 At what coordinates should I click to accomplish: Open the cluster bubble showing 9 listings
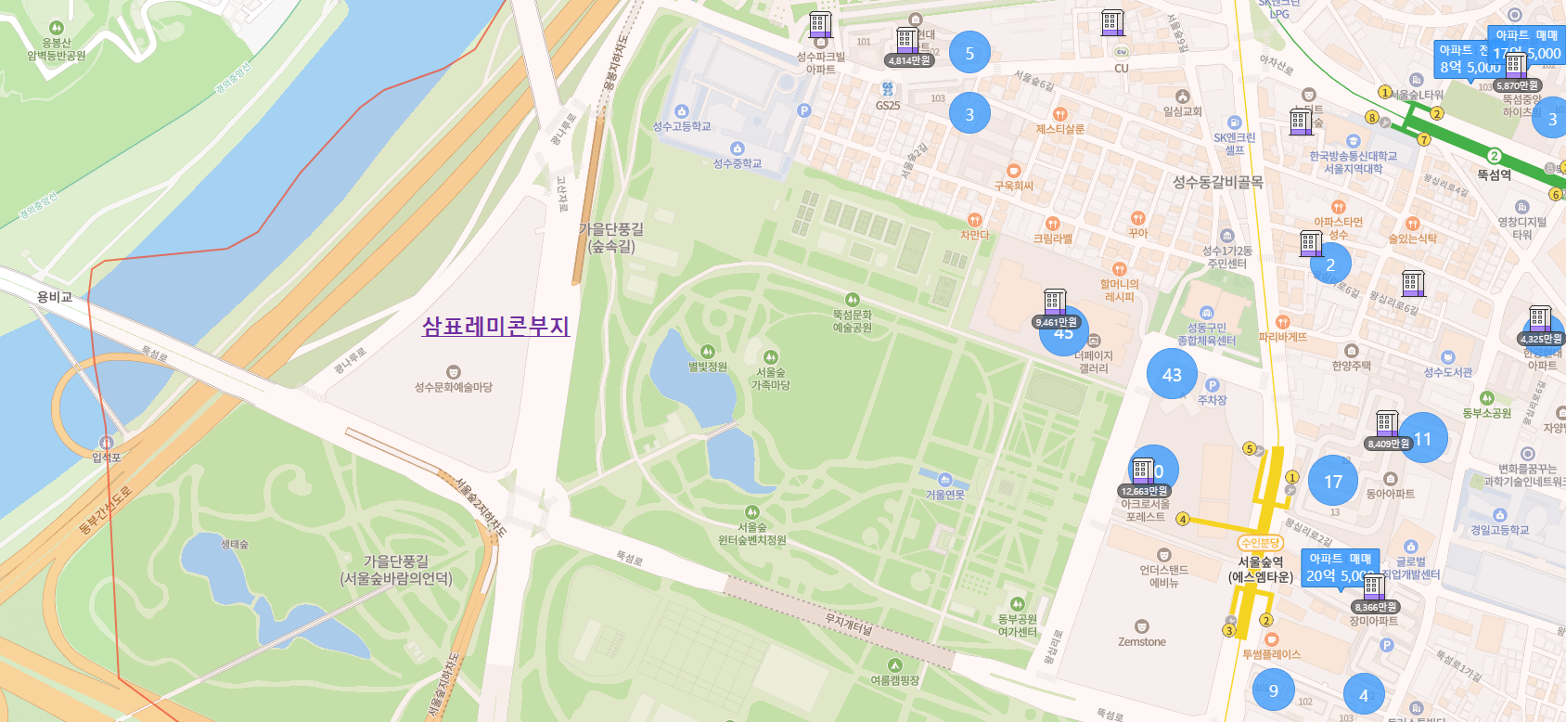(1273, 690)
